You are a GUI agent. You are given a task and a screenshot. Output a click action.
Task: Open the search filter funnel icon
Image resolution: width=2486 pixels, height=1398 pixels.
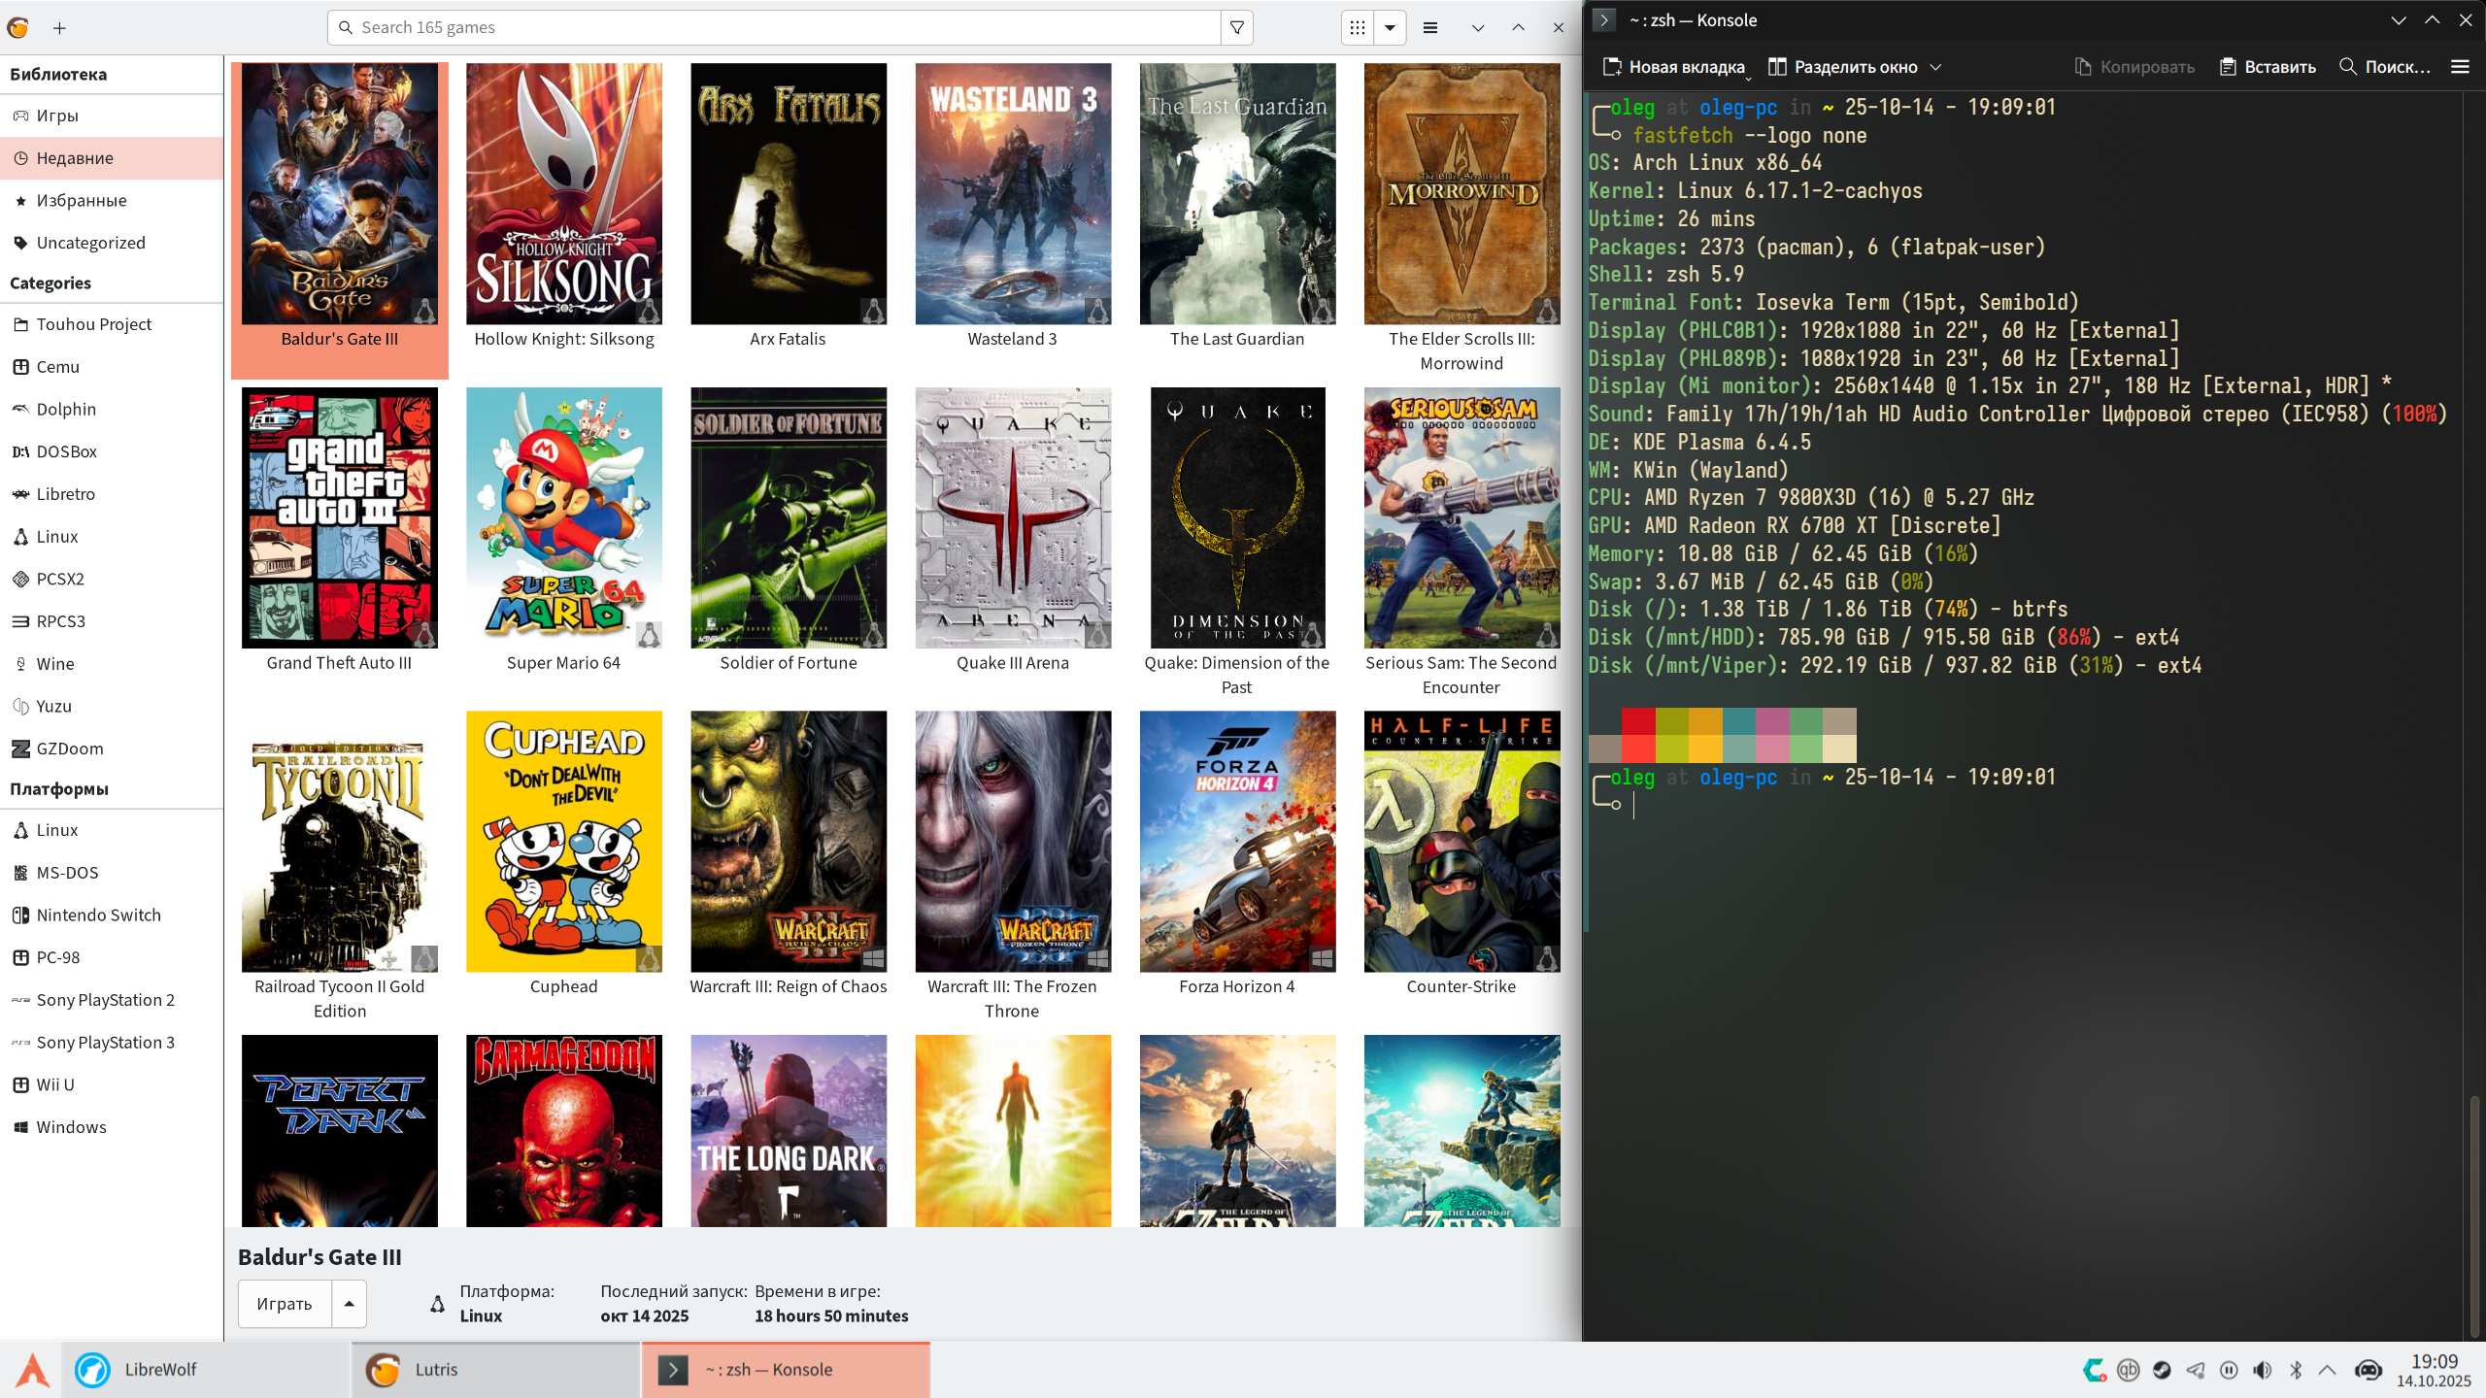(x=1236, y=27)
